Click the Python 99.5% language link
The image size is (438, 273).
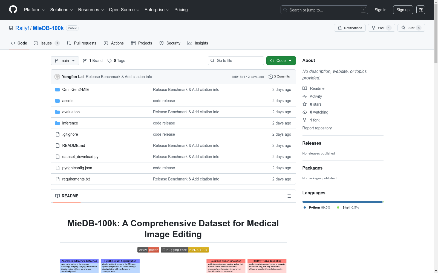(x=317, y=207)
